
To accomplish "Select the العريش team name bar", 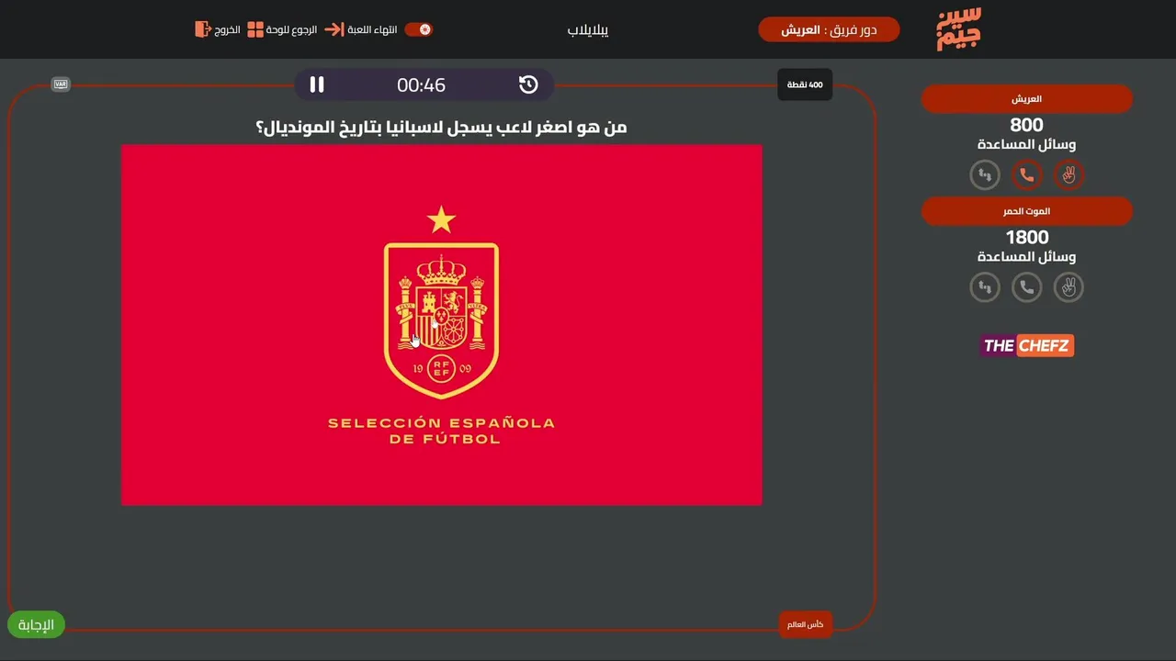I will click(x=1027, y=98).
